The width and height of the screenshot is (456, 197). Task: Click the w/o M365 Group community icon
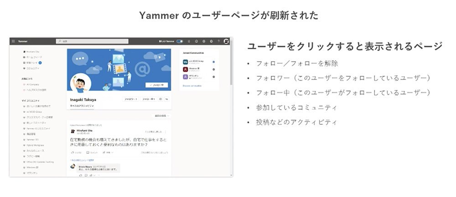[185, 62]
